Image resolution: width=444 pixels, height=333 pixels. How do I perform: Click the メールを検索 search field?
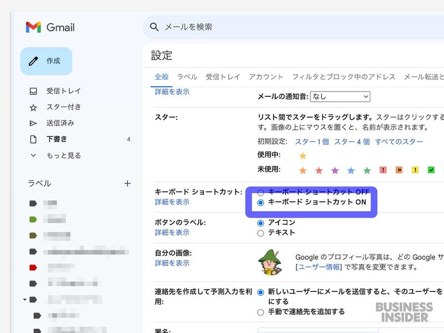[x=295, y=27]
